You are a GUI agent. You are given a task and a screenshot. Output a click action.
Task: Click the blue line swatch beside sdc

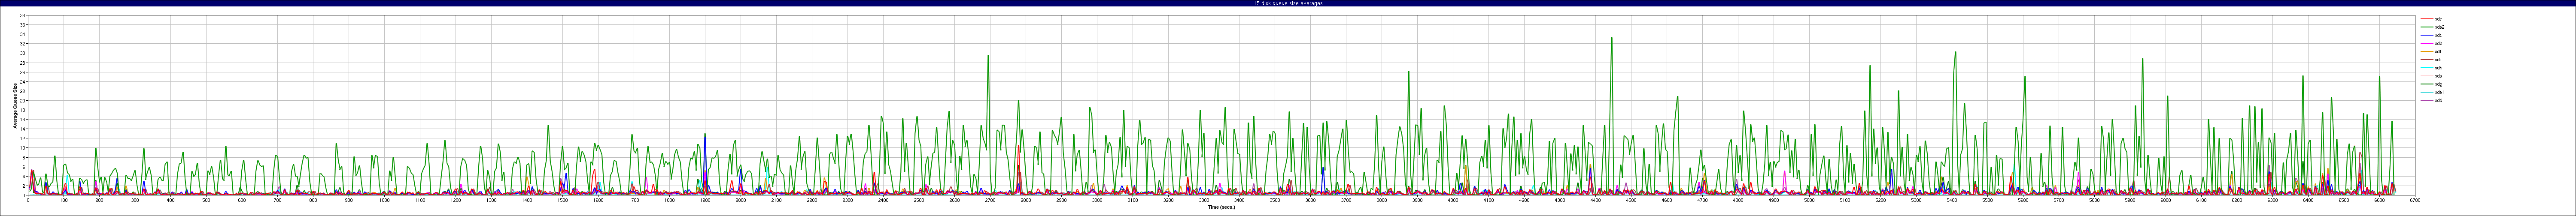[2427, 35]
